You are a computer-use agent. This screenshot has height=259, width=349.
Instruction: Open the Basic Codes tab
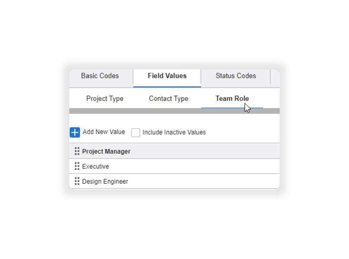click(x=100, y=76)
